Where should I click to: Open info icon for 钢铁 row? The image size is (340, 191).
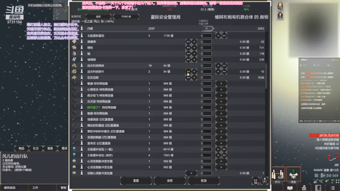pyautogui.click(x=82, y=47)
